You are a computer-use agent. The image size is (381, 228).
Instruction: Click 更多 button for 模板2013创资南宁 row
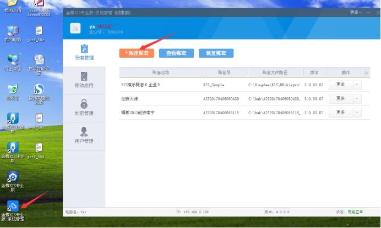click(x=341, y=113)
